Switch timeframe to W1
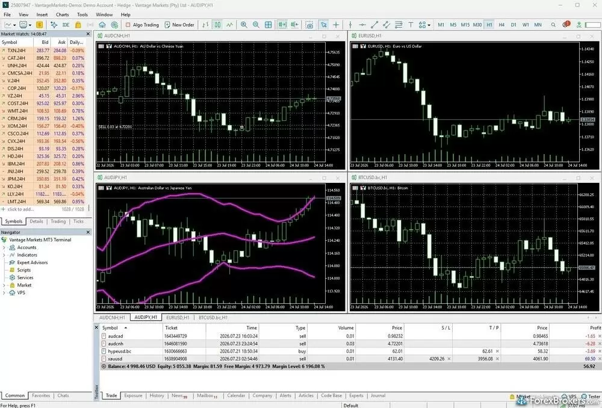Image resolution: width=602 pixels, height=408 pixels. pyautogui.click(x=526, y=25)
